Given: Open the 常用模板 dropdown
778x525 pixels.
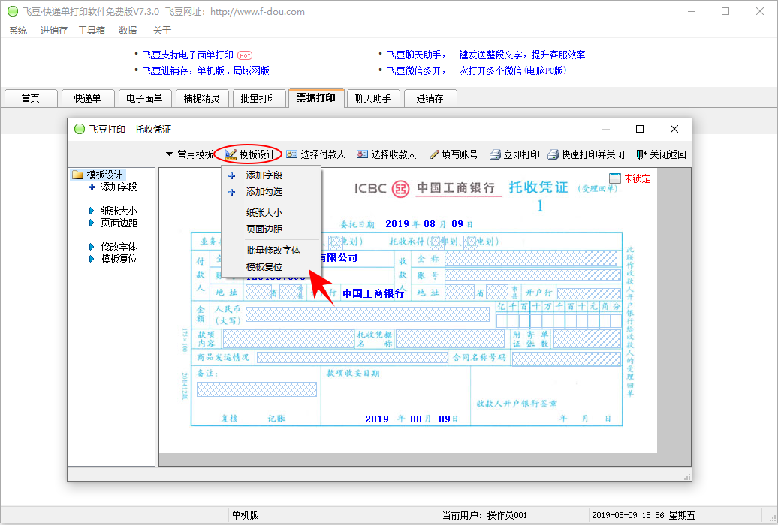Looking at the screenshot, I should [x=189, y=154].
